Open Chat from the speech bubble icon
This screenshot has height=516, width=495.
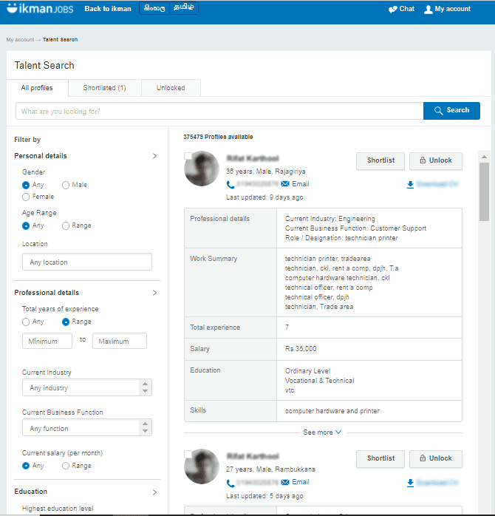[x=393, y=9]
